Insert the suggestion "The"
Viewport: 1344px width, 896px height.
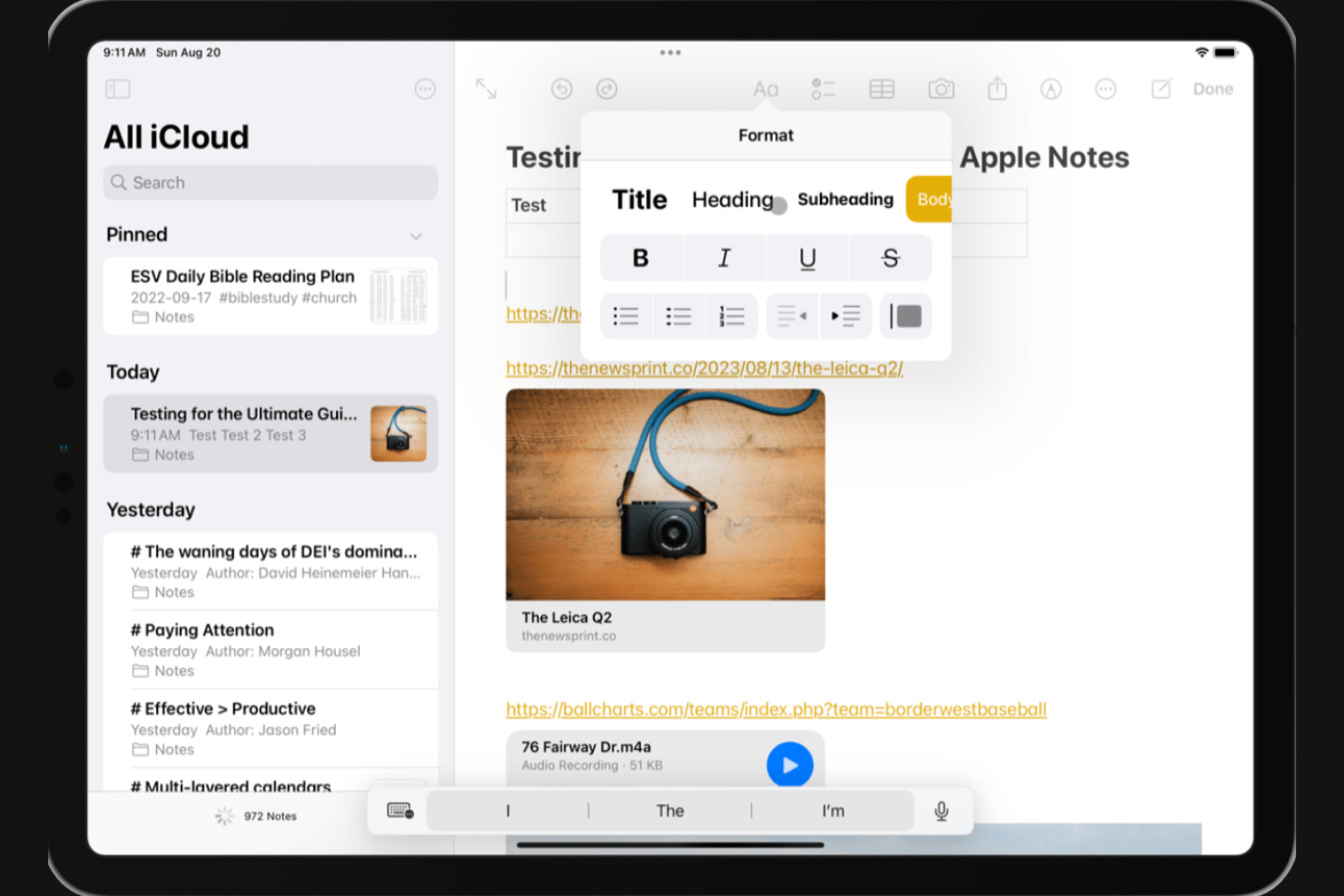670,811
